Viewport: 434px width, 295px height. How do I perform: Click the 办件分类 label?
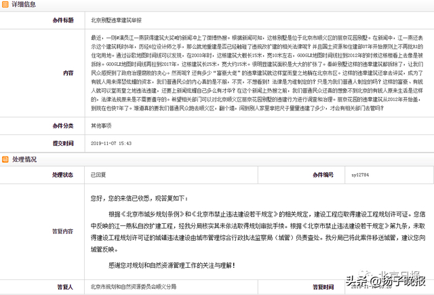tap(63, 126)
